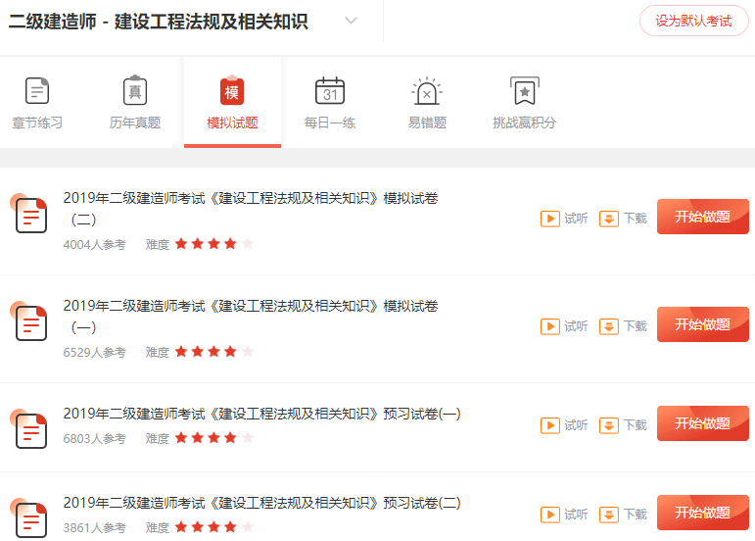
Task: Click play icon for 预习试卷(一) 试听
Action: (550, 425)
